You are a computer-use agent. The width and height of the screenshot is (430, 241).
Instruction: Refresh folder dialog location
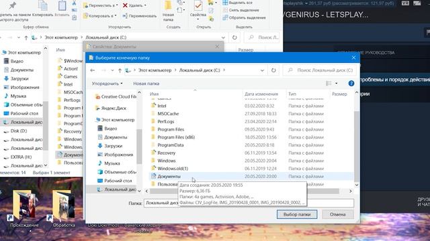tap(273, 70)
